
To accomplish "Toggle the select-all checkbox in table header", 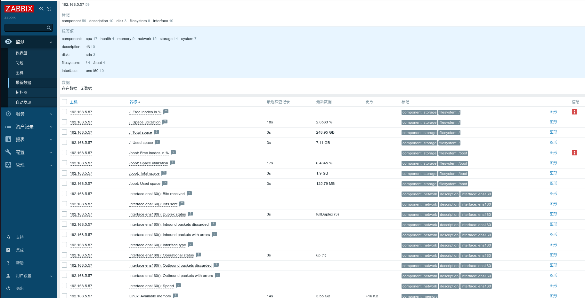I will pyautogui.click(x=64, y=102).
